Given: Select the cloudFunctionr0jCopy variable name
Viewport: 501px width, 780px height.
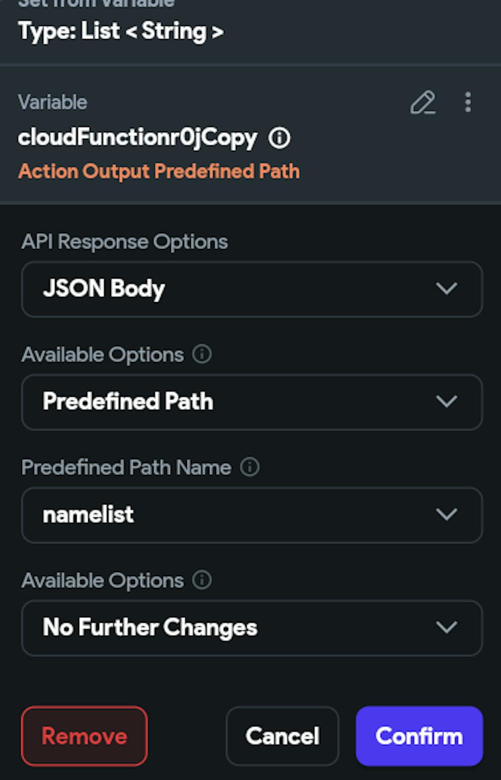Looking at the screenshot, I should pyautogui.click(x=138, y=138).
